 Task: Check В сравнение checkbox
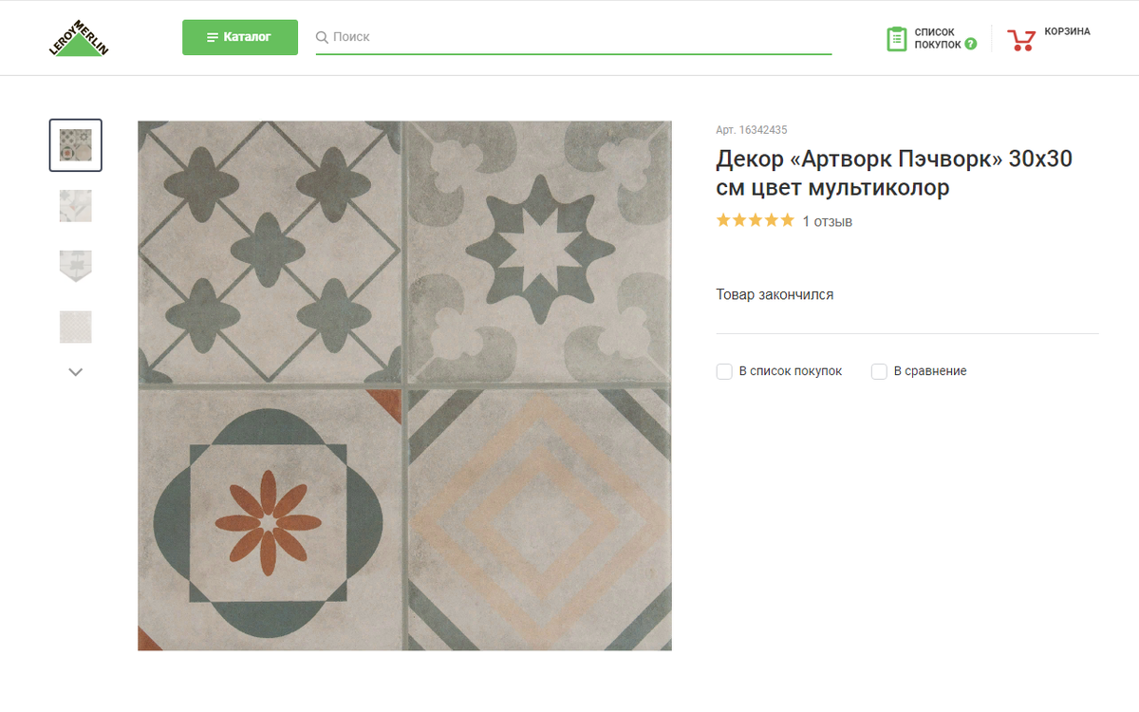(x=879, y=371)
